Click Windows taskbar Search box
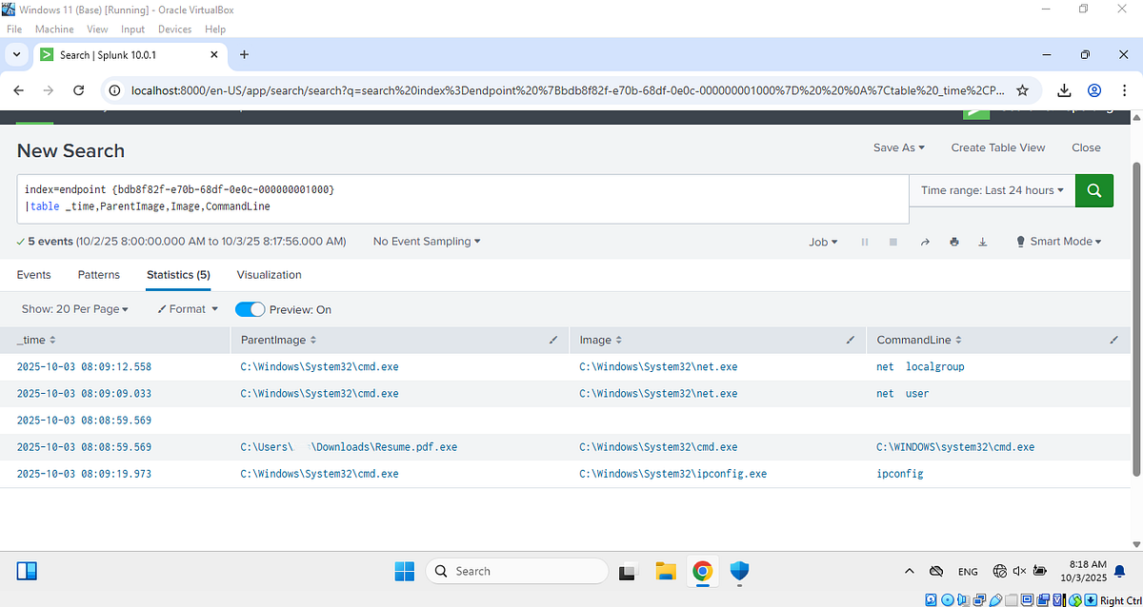Screen dimensions: 1143x607 [517, 571]
